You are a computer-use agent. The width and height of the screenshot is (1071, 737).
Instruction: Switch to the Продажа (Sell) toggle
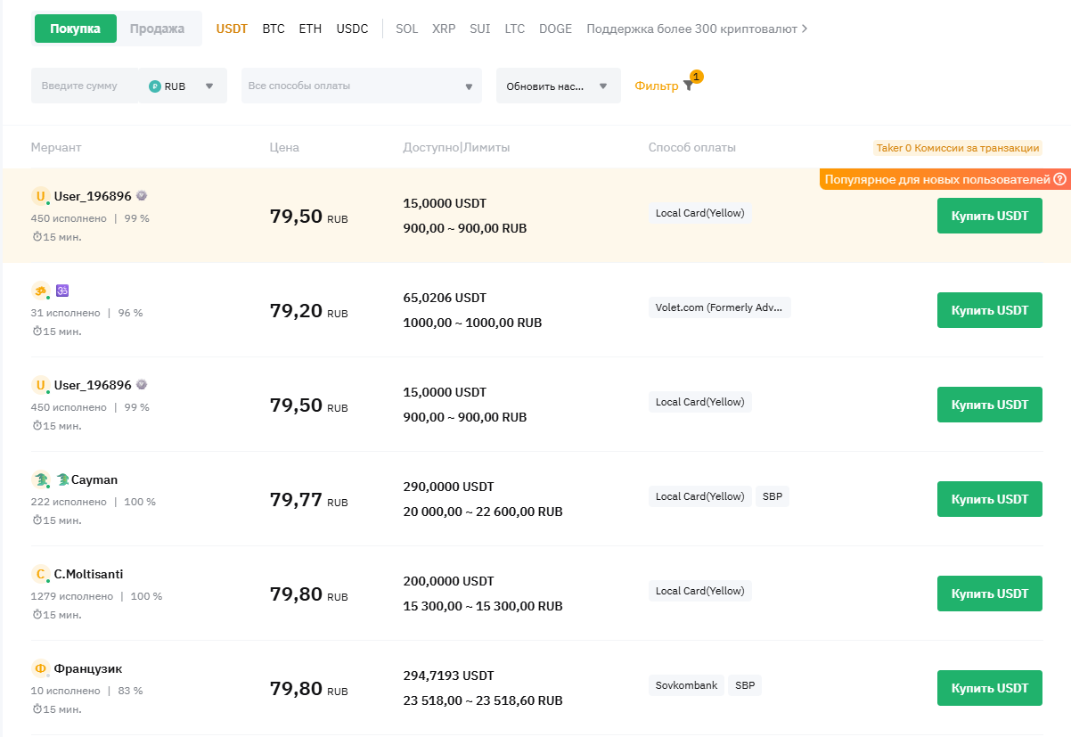[x=157, y=29]
